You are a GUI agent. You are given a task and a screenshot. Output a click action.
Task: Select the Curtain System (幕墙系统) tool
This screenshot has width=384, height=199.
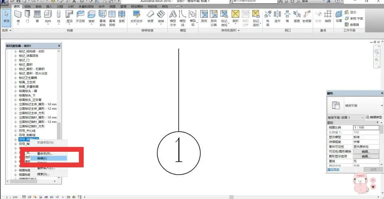click(x=103, y=18)
